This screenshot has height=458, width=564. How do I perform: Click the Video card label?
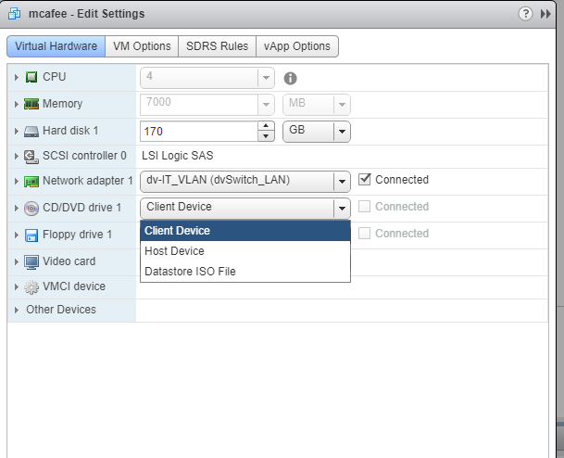69,261
